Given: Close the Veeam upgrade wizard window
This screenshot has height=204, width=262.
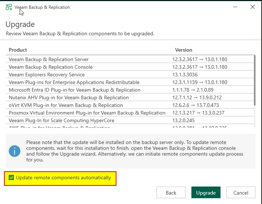Looking at the screenshot, I should pyautogui.click(x=253, y=7).
